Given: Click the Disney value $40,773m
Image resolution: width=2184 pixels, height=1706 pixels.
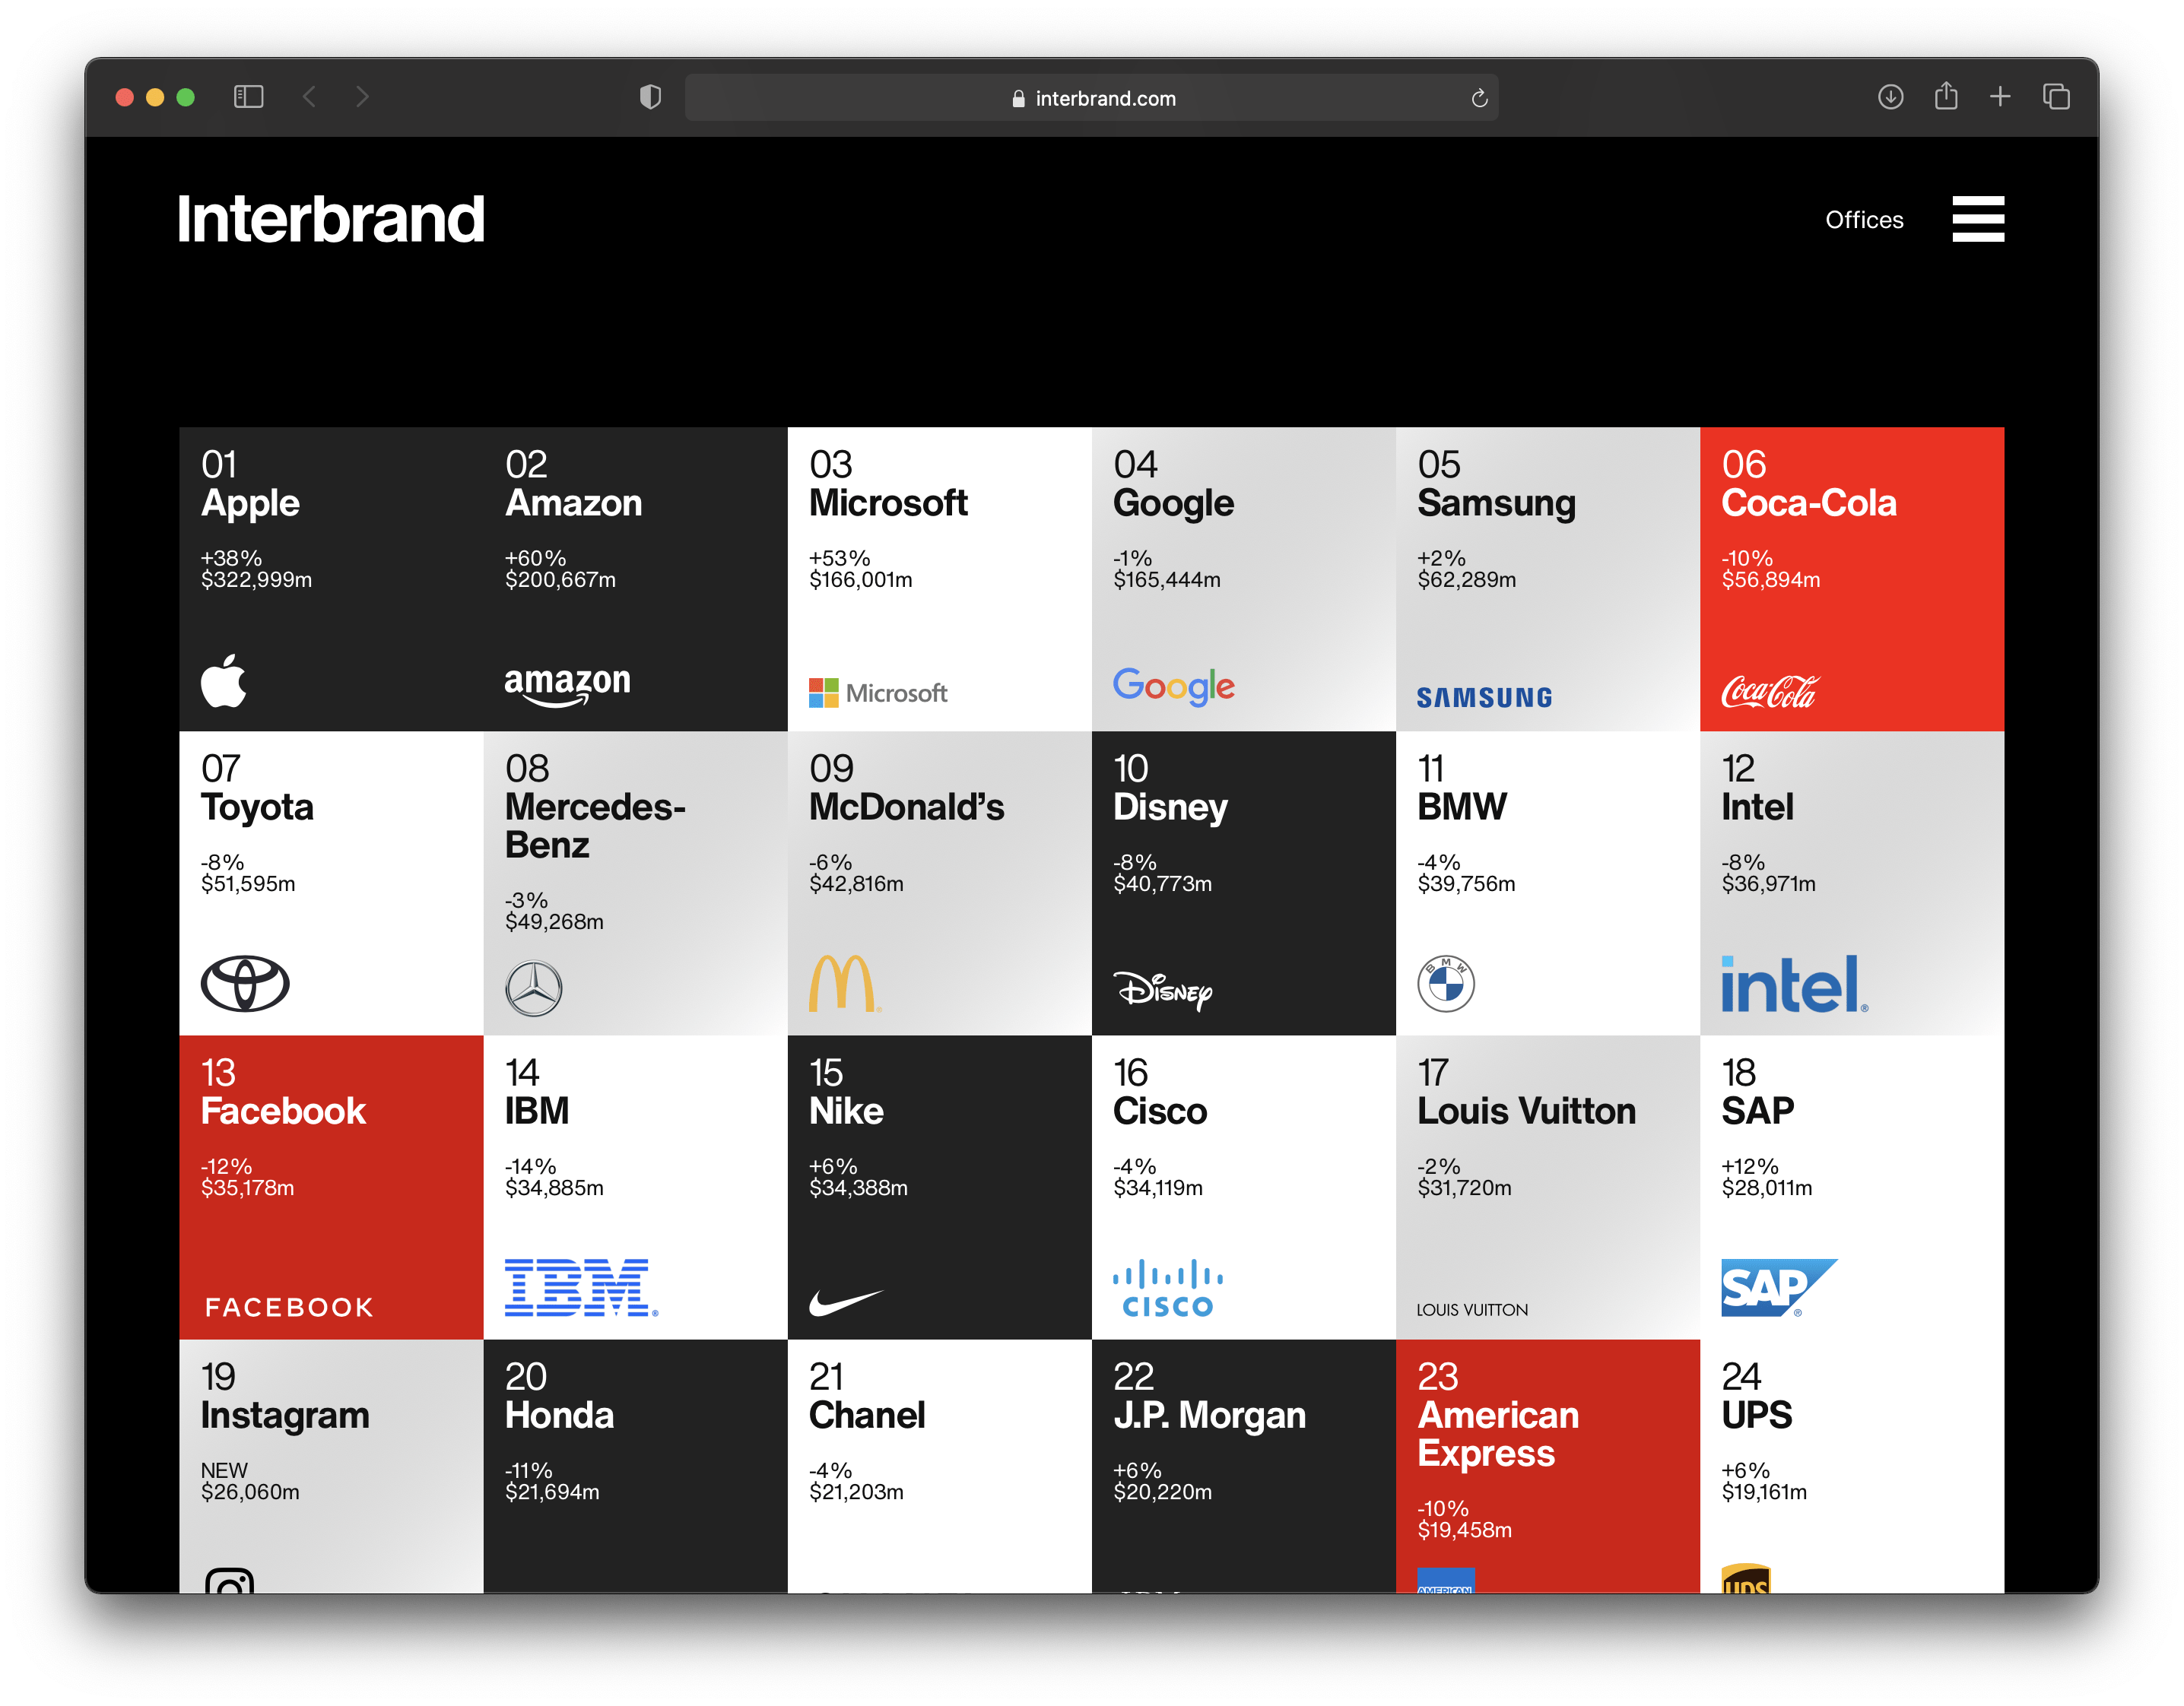Looking at the screenshot, I should [x=1162, y=884].
